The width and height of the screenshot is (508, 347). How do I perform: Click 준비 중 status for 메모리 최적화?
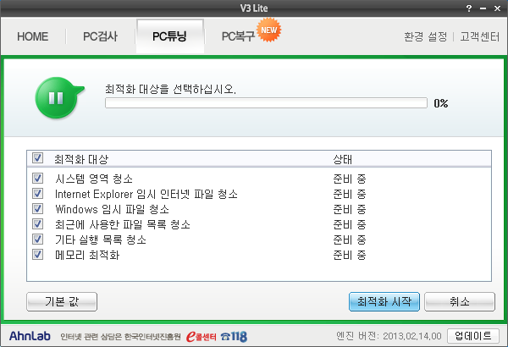tap(350, 255)
